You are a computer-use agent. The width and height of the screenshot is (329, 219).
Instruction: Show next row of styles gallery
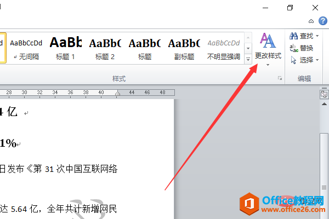248,49
